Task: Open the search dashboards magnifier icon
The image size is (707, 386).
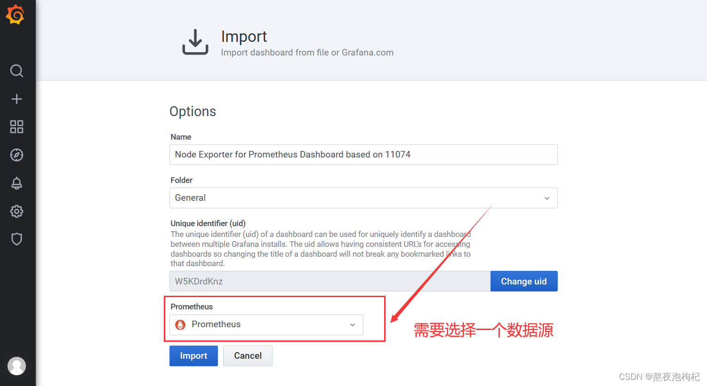Action: 16,71
